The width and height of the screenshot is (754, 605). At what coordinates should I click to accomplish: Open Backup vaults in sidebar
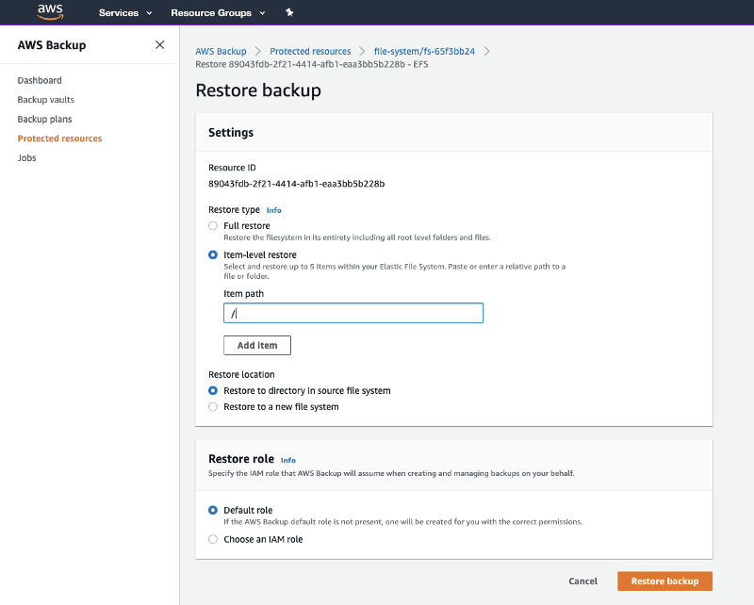(x=46, y=100)
